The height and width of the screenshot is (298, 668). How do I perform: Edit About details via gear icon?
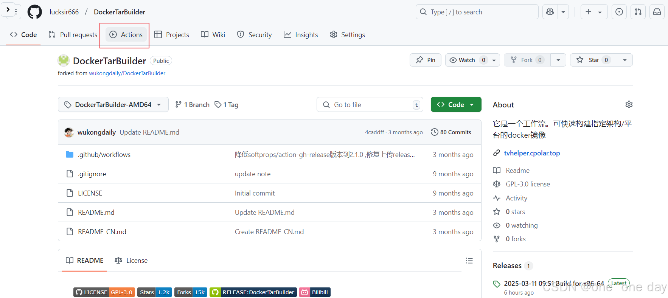tap(629, 104)
